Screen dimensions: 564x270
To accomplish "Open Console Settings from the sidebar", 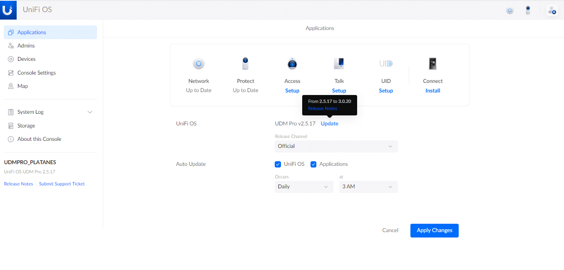I will pos(36,72).
